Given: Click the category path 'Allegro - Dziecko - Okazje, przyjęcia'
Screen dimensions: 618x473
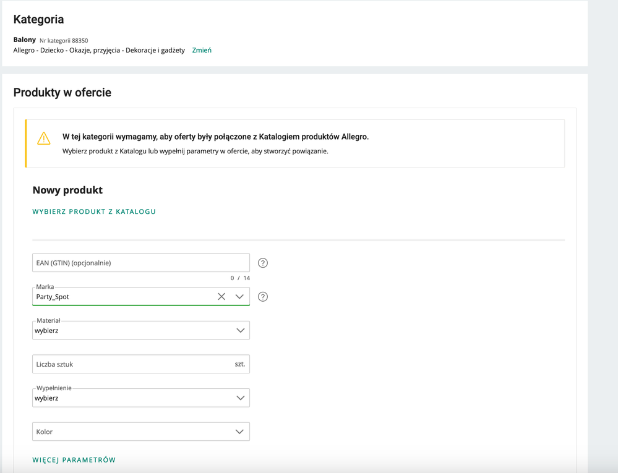Looking at the screenshot, I should (x=67, y=51).
